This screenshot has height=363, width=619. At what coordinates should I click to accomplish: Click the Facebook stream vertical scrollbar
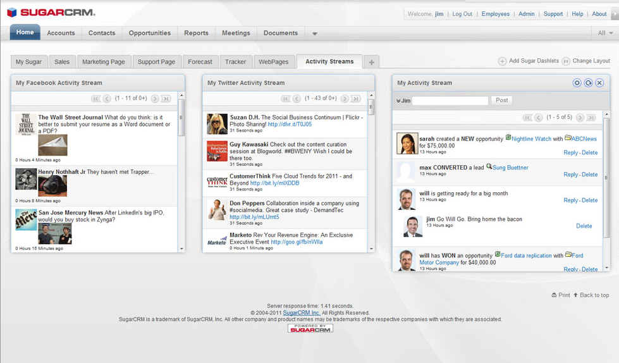[181, 118]
